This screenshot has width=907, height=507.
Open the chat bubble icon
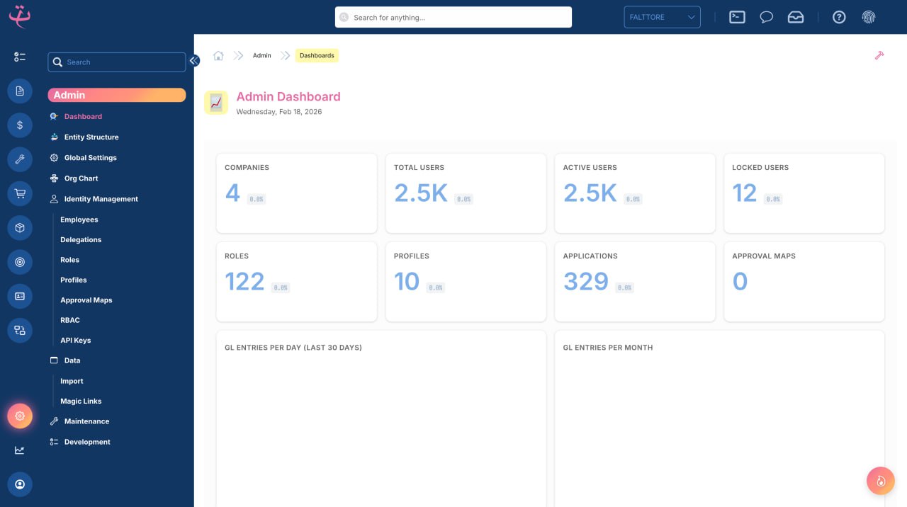pos(766,17)
